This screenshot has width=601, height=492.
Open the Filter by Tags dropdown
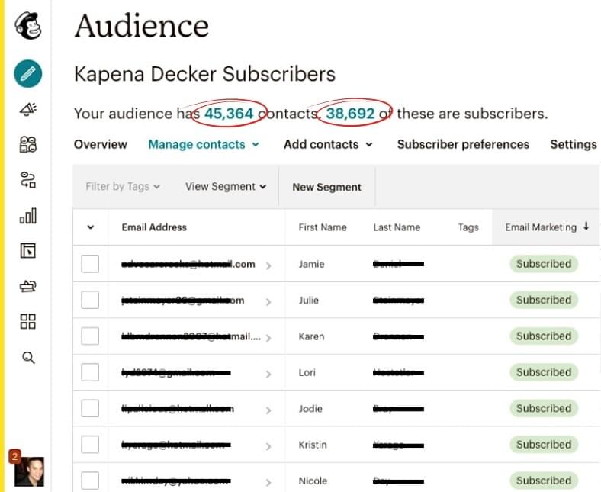click(123, 186)
